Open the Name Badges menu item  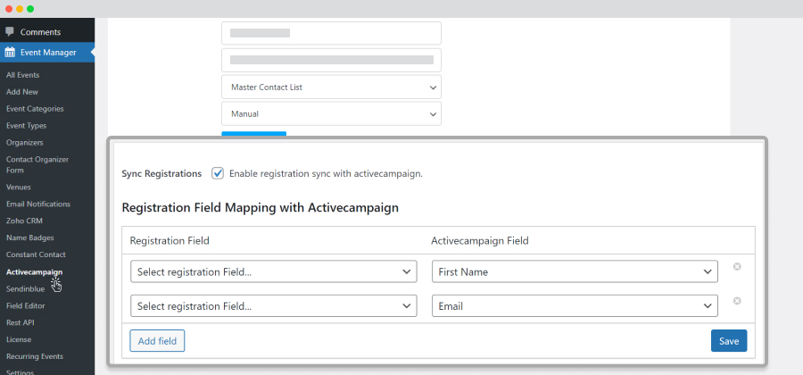[29, 237]
